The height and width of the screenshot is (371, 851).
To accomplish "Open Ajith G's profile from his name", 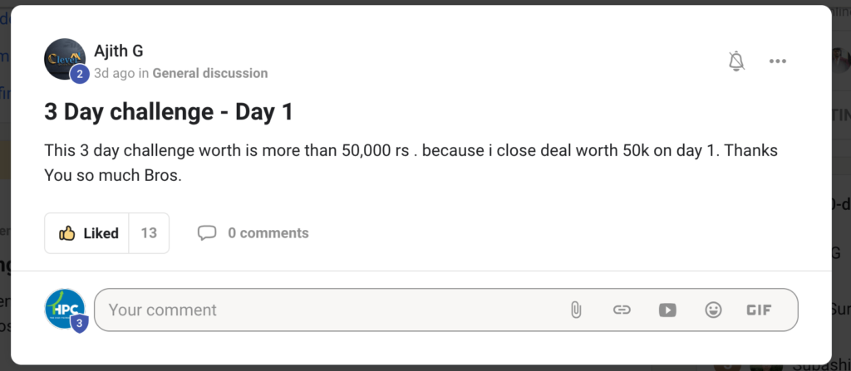I will [x=119, y=51].
